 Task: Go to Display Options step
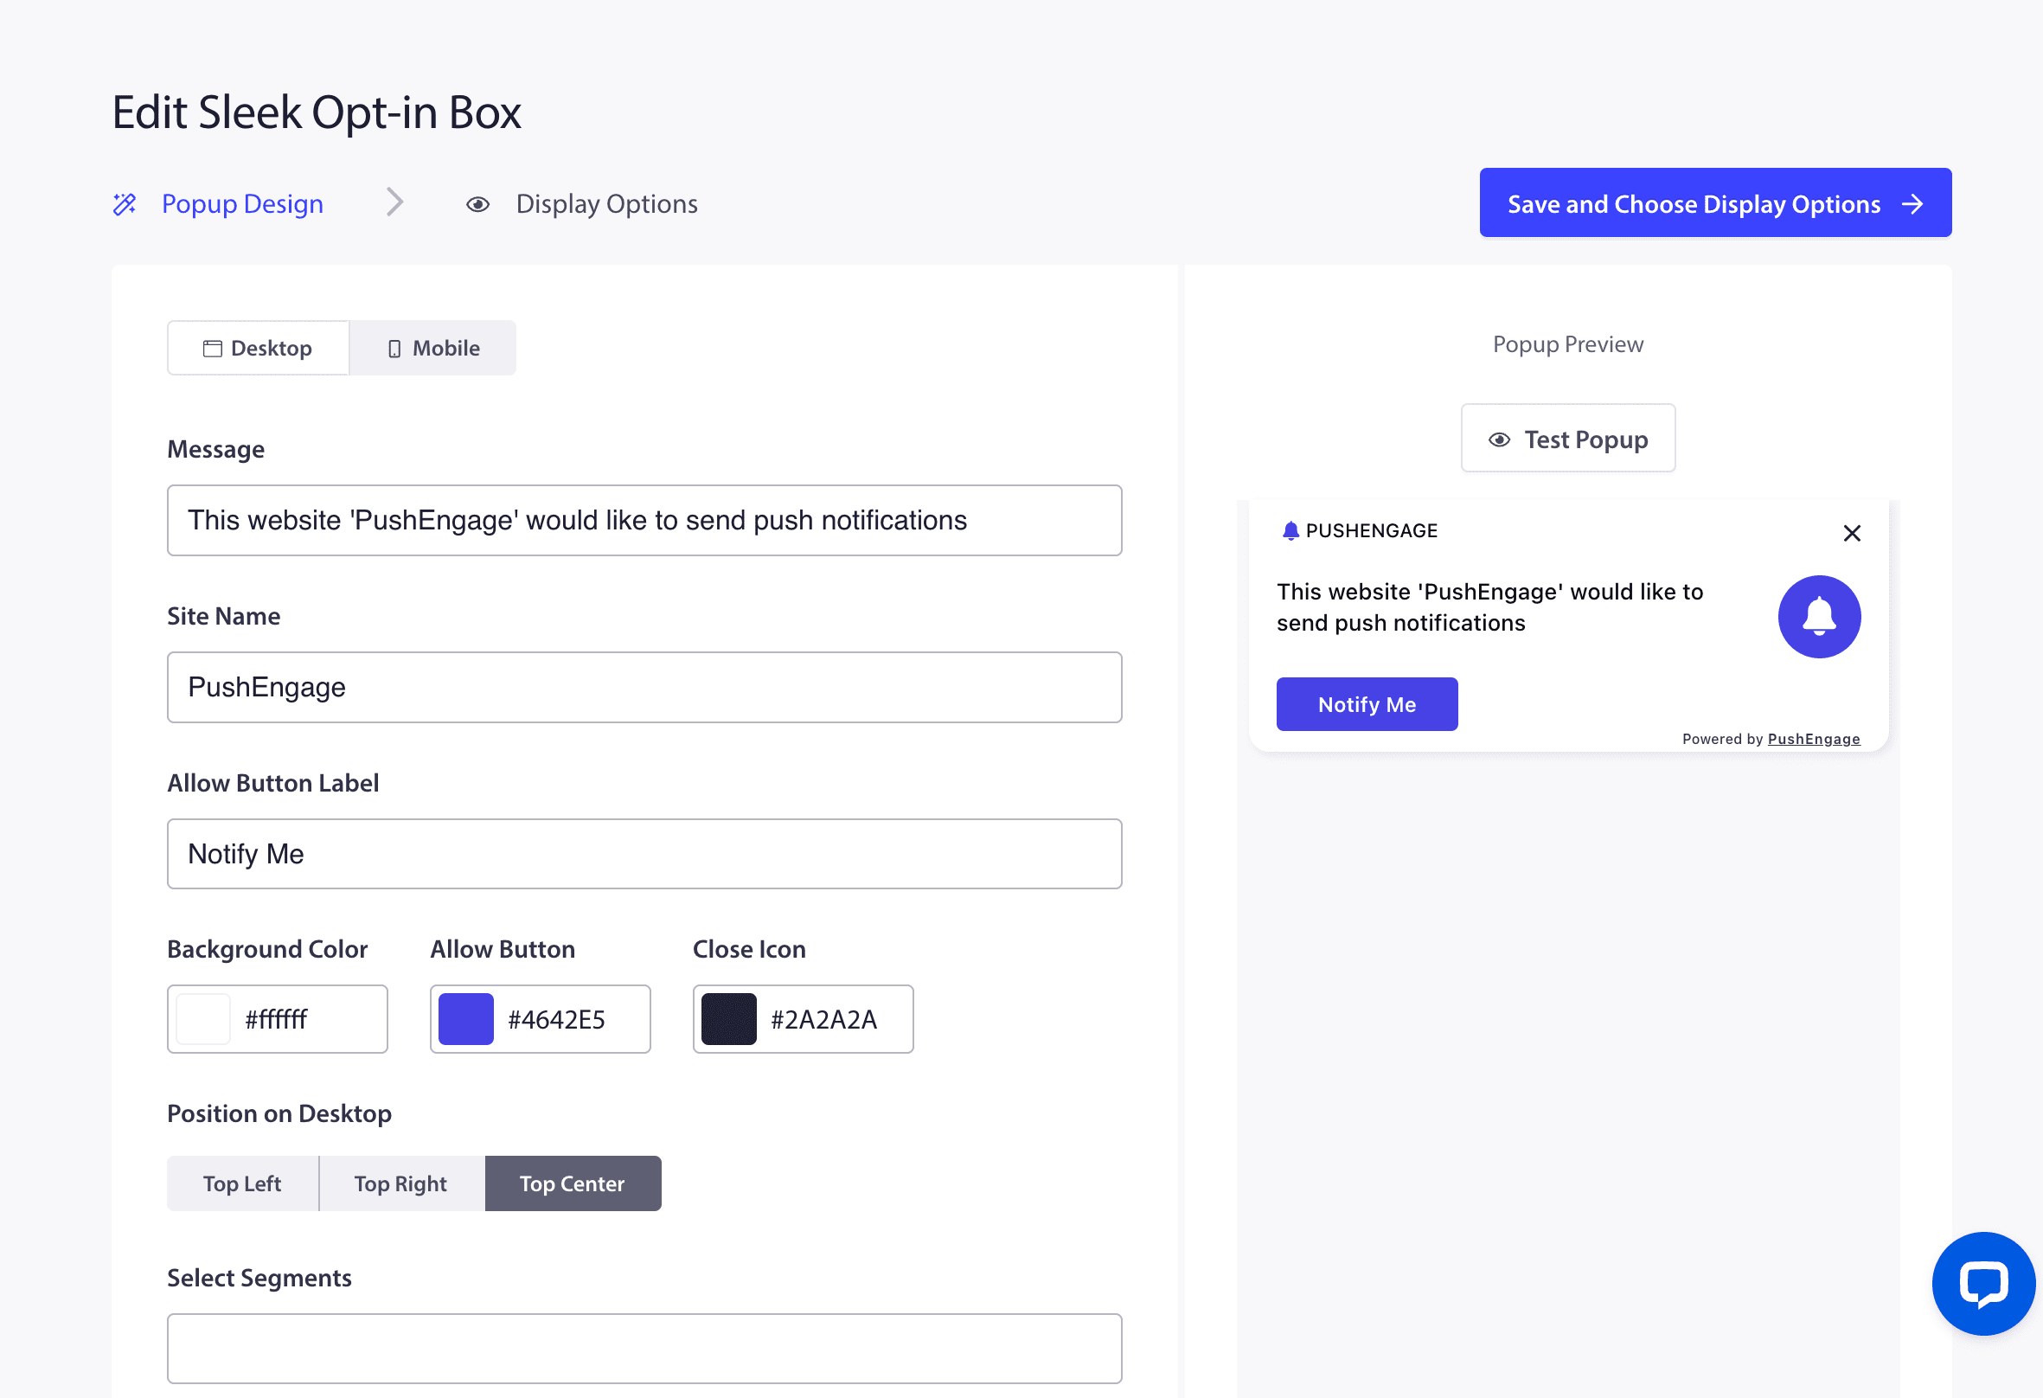[605, 204]
